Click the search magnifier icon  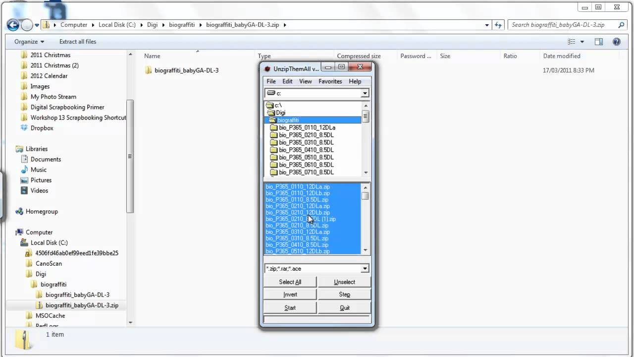coord(621,25)
